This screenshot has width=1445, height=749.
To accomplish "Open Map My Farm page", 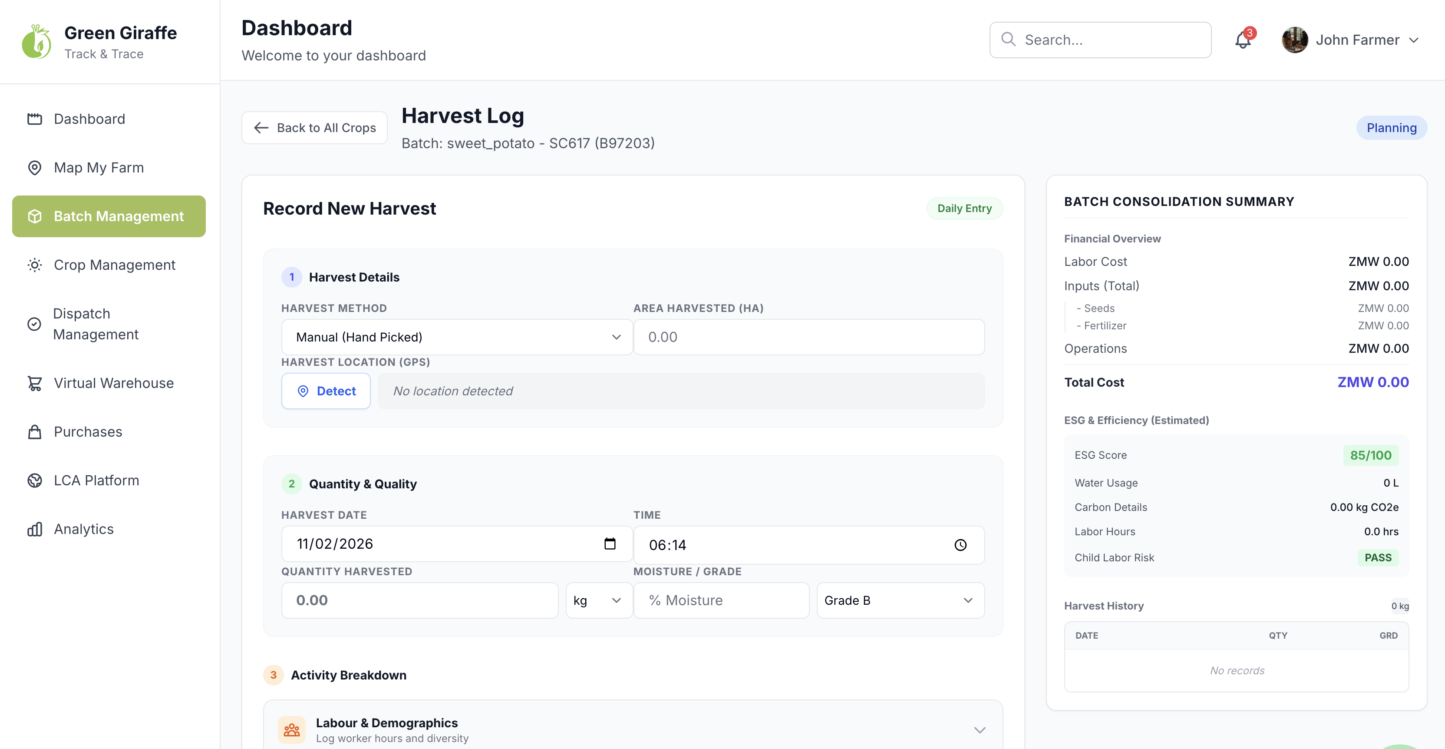I will [109, 168].
